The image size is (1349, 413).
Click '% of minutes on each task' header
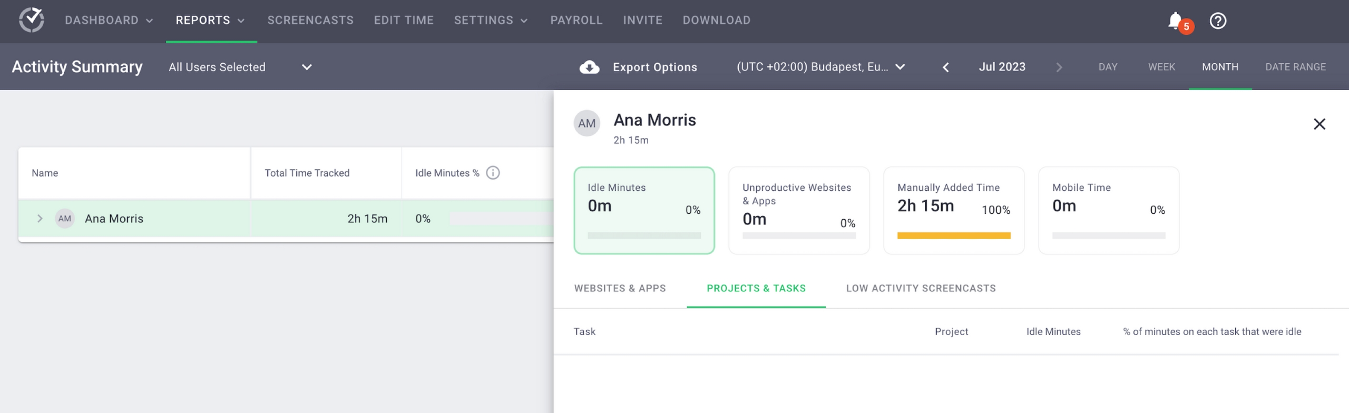pyautogui.click(x=1212, y=331)
